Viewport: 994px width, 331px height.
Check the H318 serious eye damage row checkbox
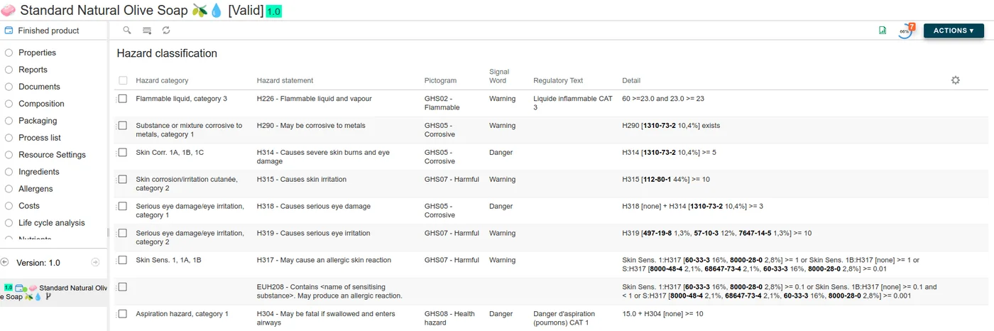(123, 207)
